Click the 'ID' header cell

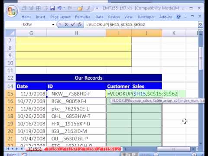click(x=76, y=86)
